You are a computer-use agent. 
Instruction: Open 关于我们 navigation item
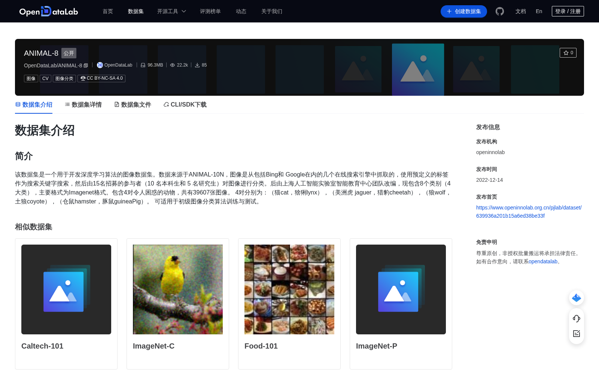272,11
